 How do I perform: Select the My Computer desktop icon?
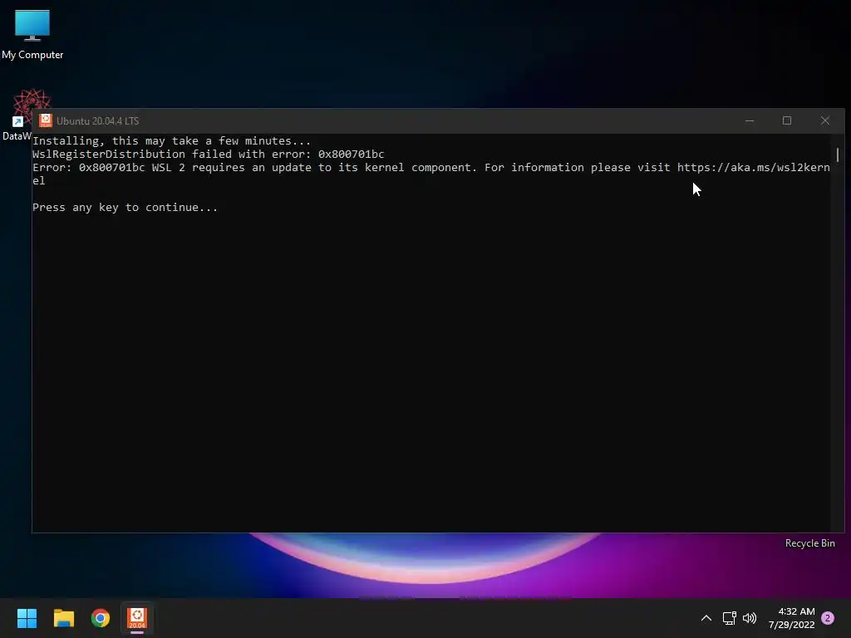tap(32, 35)
